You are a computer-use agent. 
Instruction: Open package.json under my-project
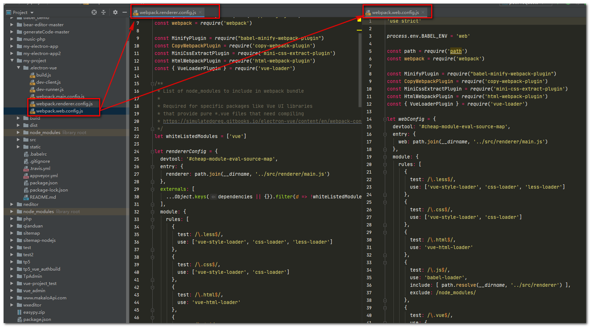(43, 183)
